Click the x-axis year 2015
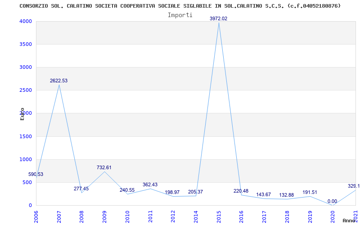Image resolution: width=360 pixels, height=225 pixels. pos(219,216)
